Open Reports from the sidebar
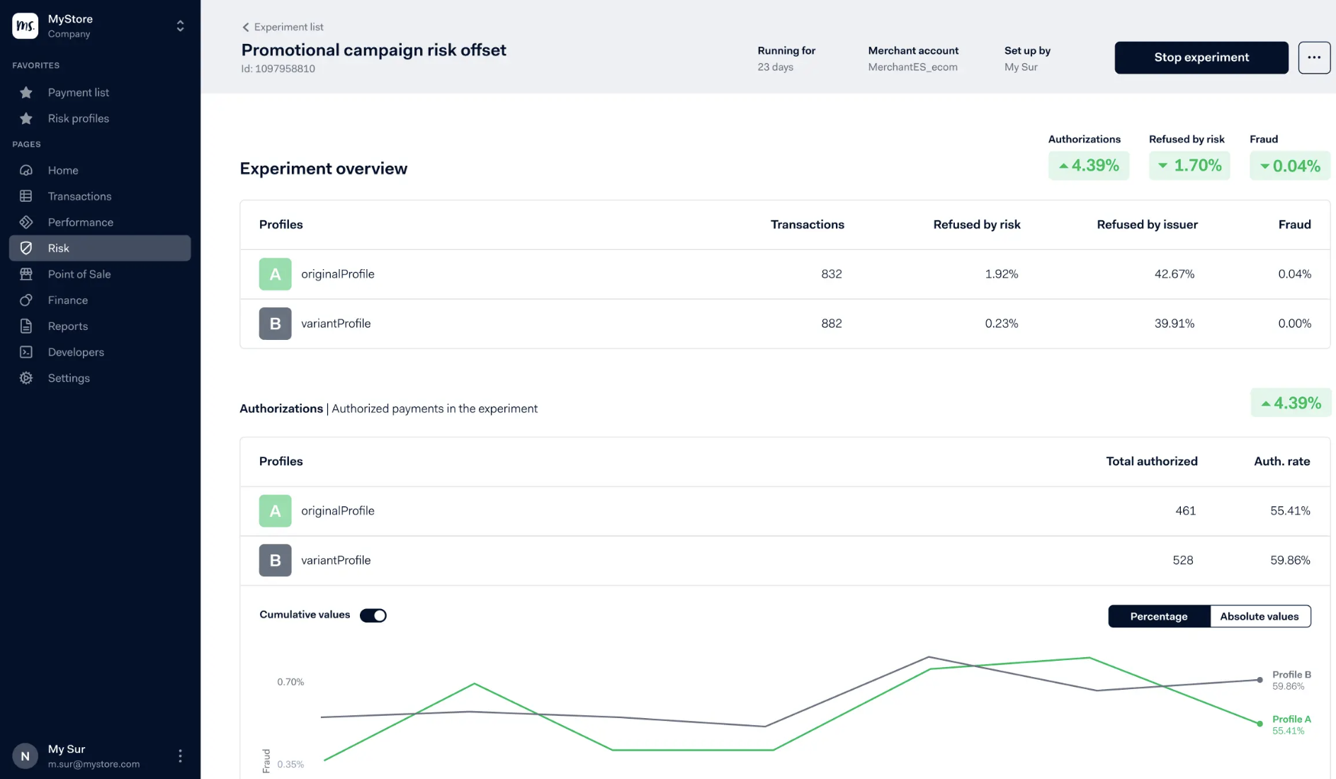 click(26, 326)
